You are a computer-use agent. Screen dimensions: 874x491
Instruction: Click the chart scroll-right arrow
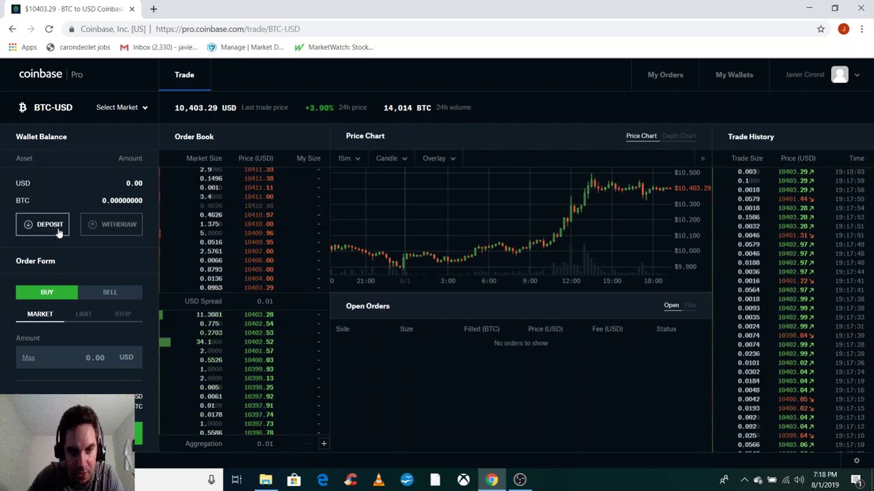[703, 158]
